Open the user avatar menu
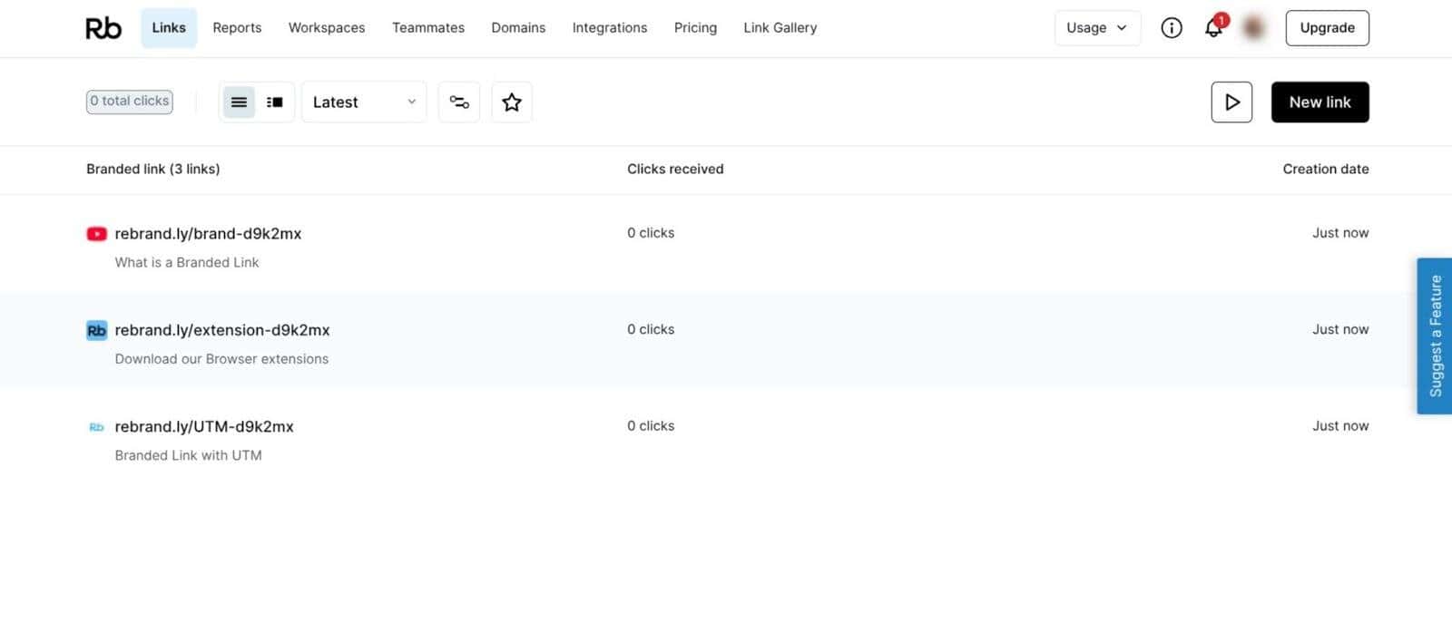The width and height of the screenshot is (1452, 623). pos(1254,28)
